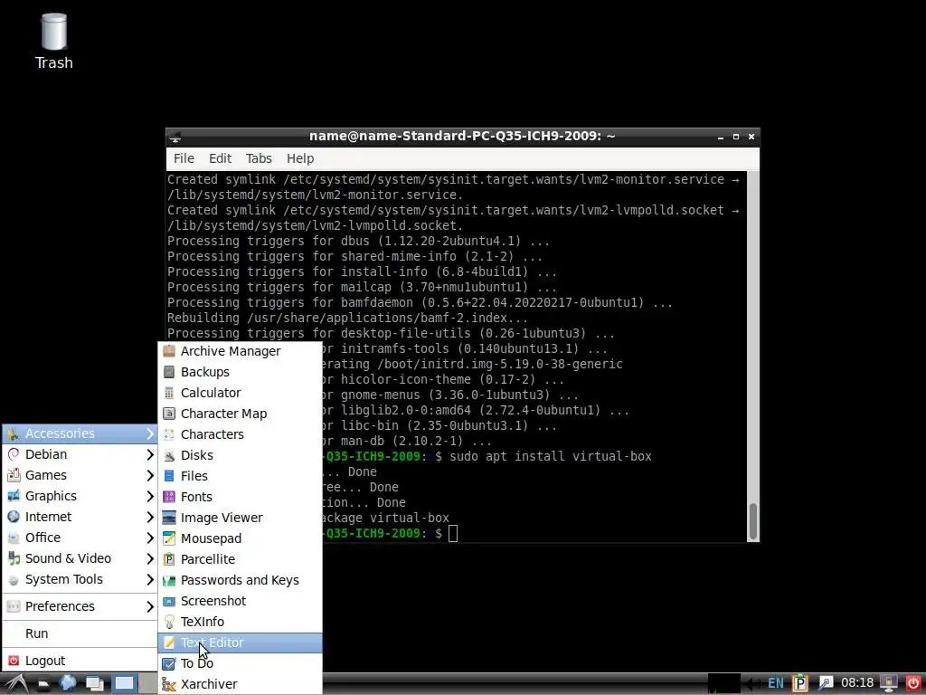The width and height of the screenshot is (926, 695).
Task: Launch the Screenshot tool
Action: (x=240, y=601)
